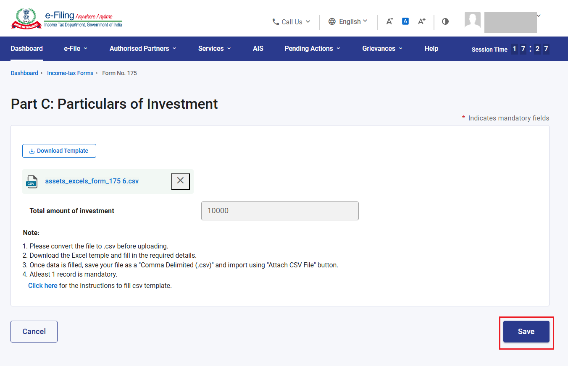
Task: Go to the AIS tab
Action: coord(258,49)
